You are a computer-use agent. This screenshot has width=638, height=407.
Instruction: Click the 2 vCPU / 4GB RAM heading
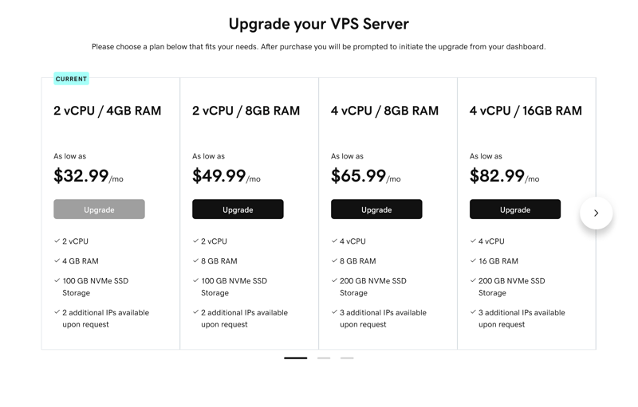point(107,111)
